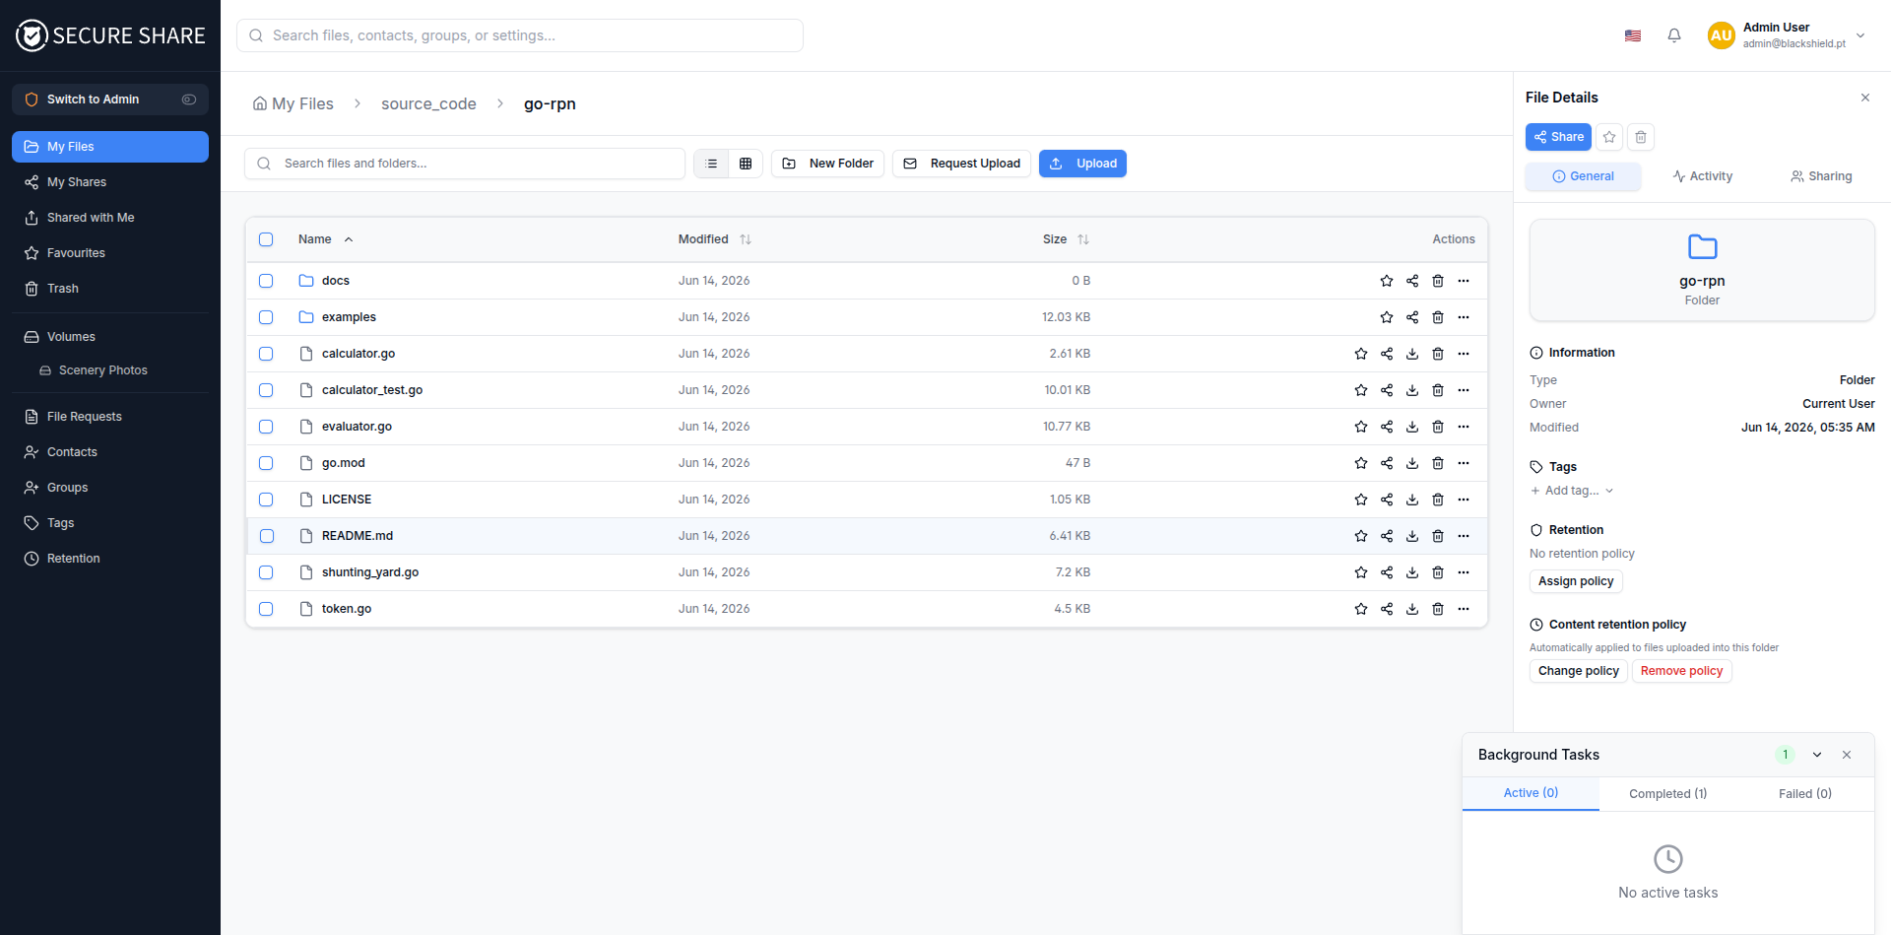Click the Secure Share logo
The width and height of the screenshot is (1891, 935).
110,35
